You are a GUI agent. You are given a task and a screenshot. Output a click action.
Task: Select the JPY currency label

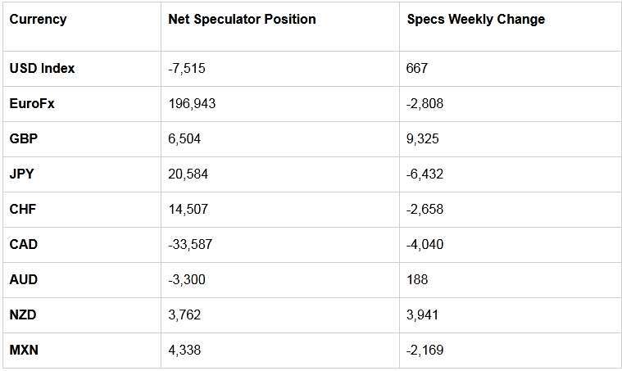click(21, 174)
